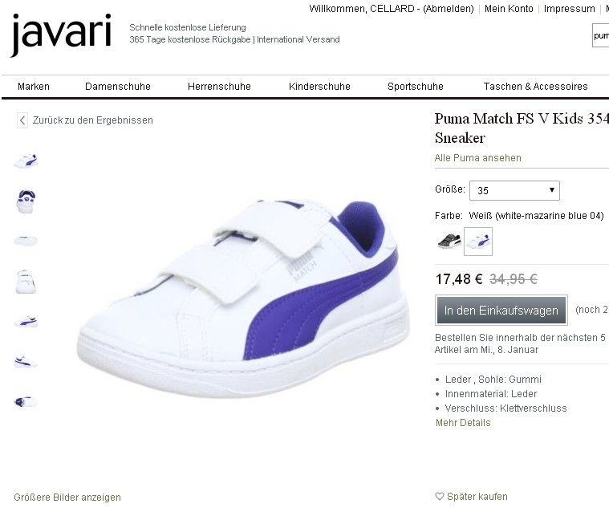Choose the white-mazarine blue color swatch
This screenshot has width=609, height=520.
pyautogui.click(x=478, y=242)
